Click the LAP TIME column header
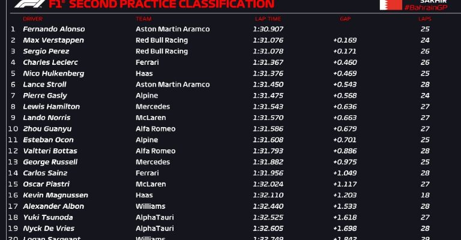 coord(268,19)
